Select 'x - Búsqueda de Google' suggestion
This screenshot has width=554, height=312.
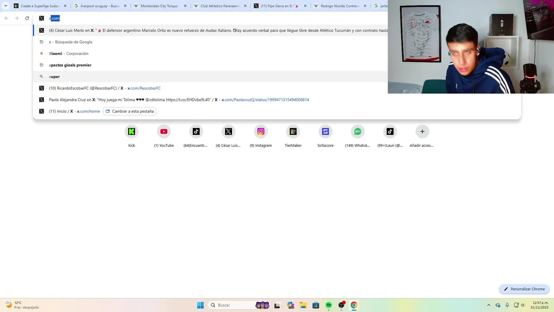click(210, 42)
